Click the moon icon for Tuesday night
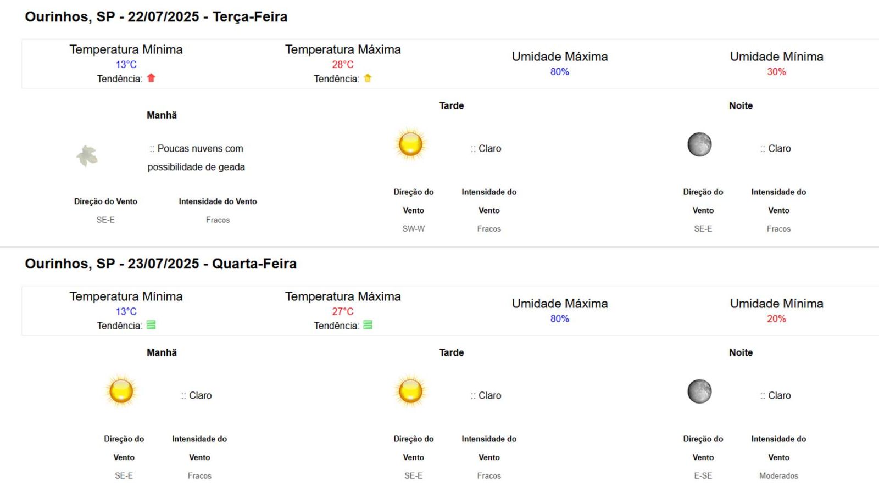This screenshot has width=879, height=487. pyautogui.click(x=699, y=144)
